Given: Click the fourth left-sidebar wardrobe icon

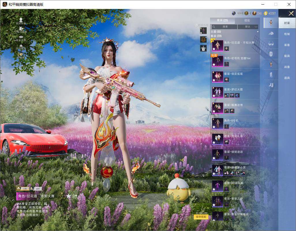Looking at the screenshot, I should [21, 46].
